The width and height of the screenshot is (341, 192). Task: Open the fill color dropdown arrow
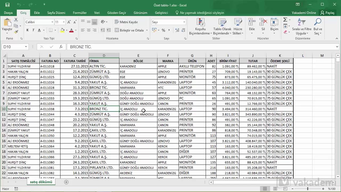(x=66, y=30)
